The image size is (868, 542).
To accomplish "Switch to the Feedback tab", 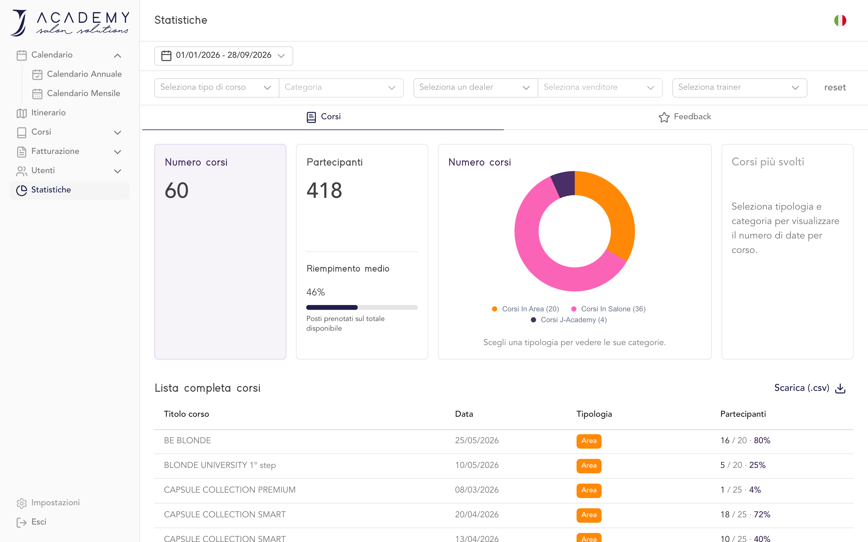I will (x=684, y=117).
